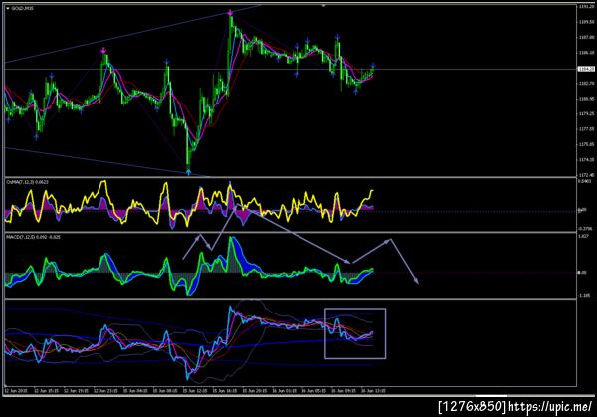Select the GOLD,M15 chart title label
The height and width of the screenshot is (417, 597).
point(23,8)
